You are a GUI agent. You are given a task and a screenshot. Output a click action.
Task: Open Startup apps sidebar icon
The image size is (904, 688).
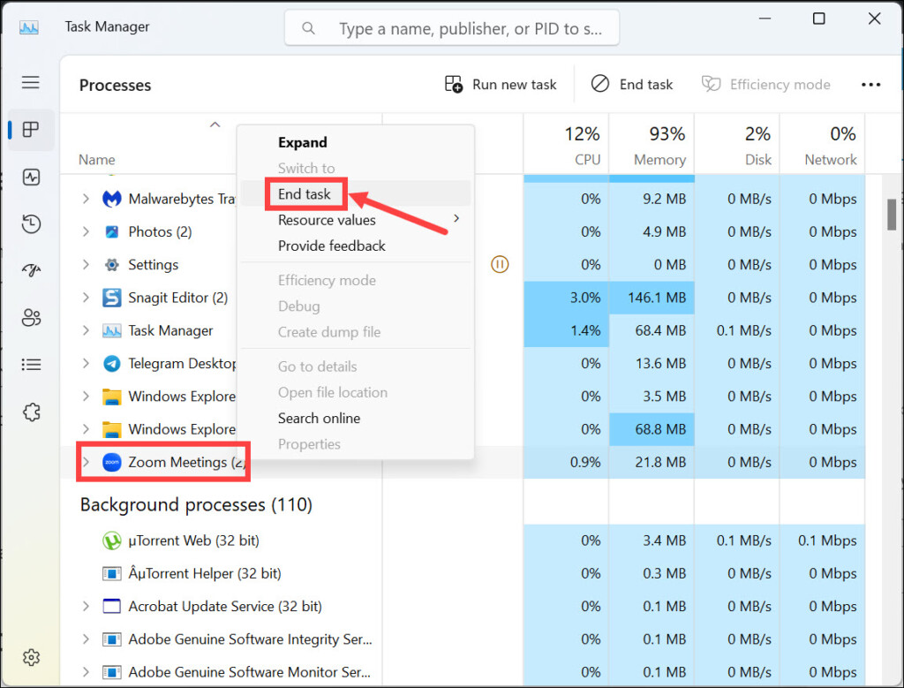pos(31,270)
